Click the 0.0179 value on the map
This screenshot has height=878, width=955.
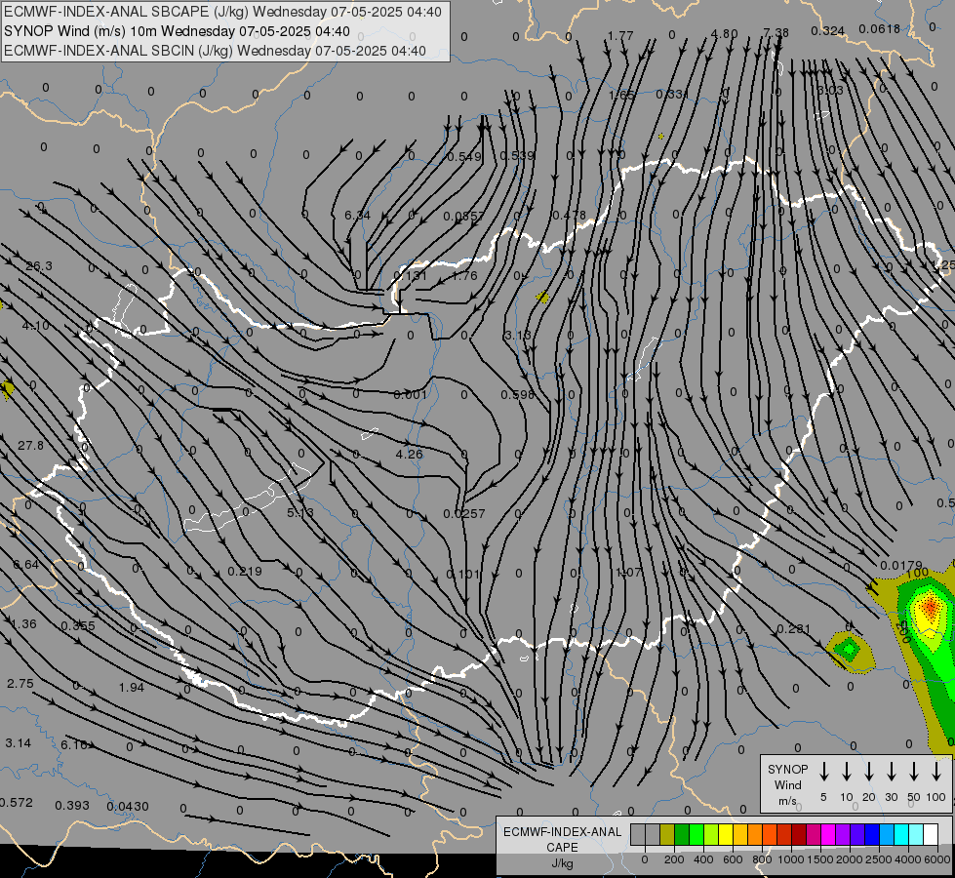[x=901, y=566]
